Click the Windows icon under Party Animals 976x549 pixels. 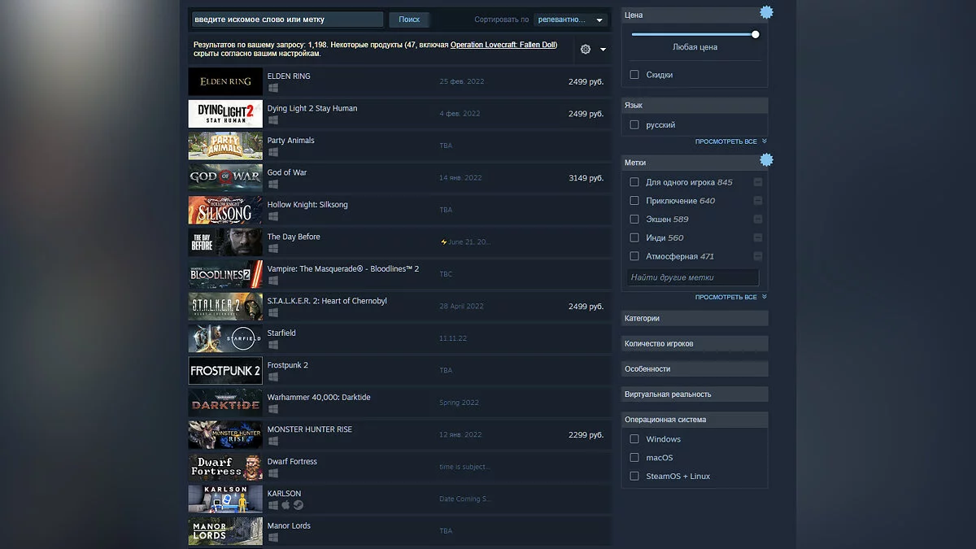pos(273,152)
